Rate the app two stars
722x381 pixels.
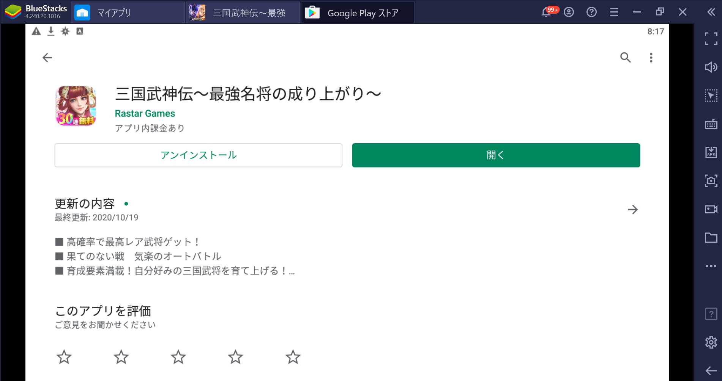click(x=121, y=357)
